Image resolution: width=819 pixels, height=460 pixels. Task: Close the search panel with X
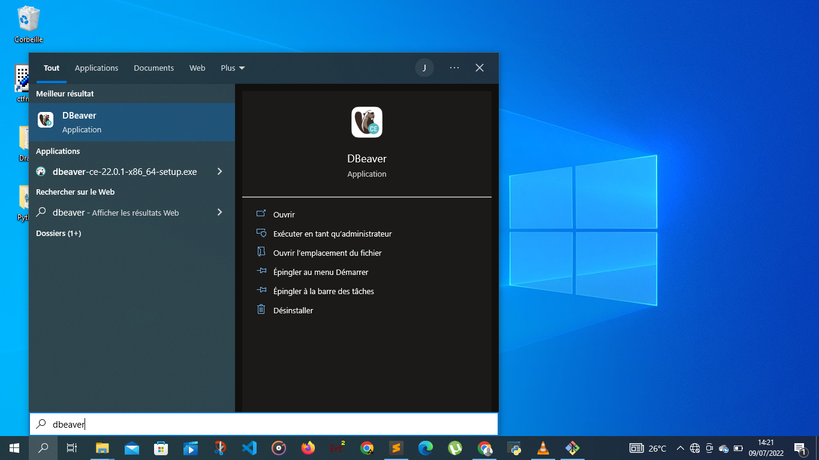(x=480, y=68)
